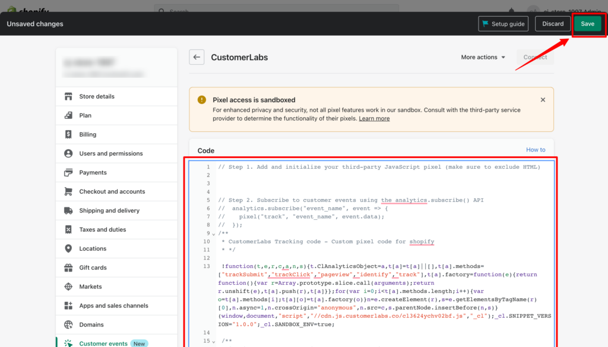608x347 pixels.
Task: Open Shipping and delivery settings
Action: tap(117, 210)
